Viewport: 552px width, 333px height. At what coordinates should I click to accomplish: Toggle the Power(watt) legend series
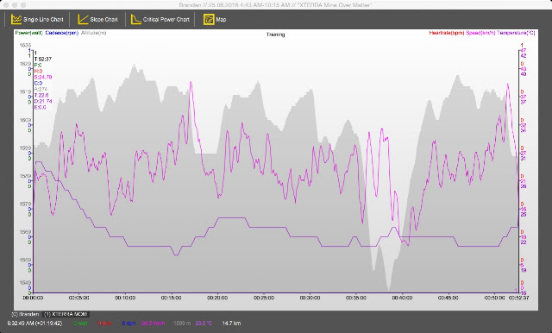pos(28,33)
